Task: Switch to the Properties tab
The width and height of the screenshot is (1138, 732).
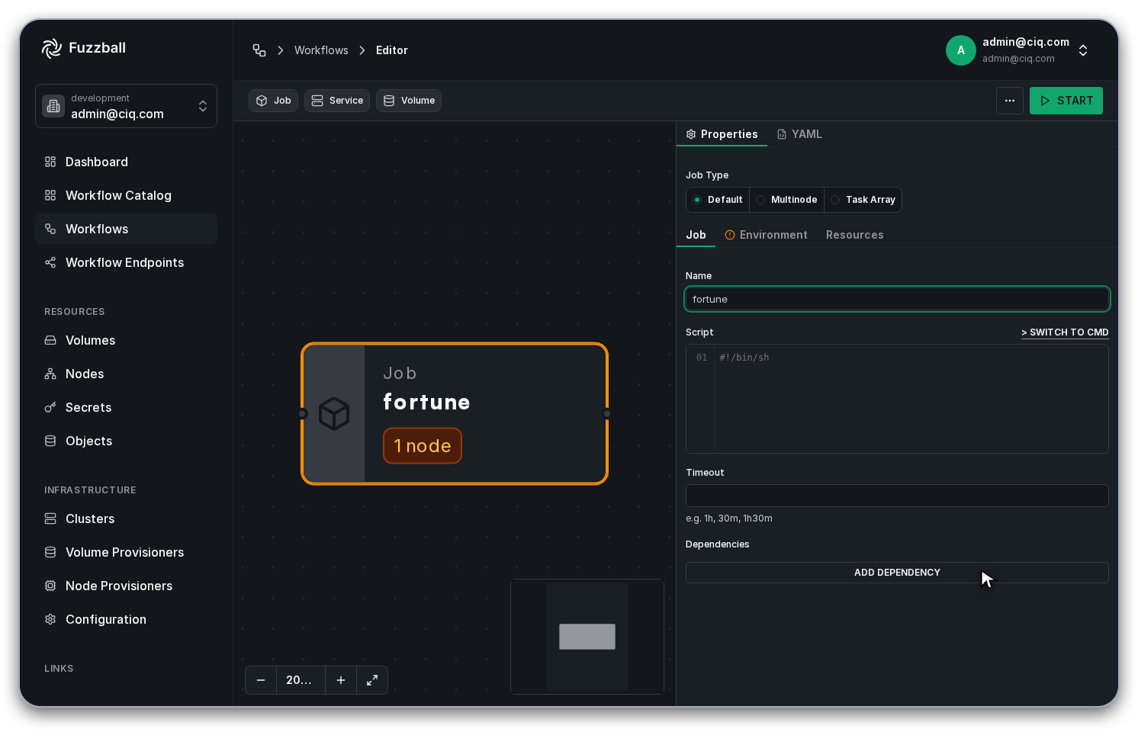Action: click(722, 134)
